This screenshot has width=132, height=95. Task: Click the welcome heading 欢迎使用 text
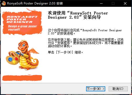pyautogui.click(x=57, y=13)
